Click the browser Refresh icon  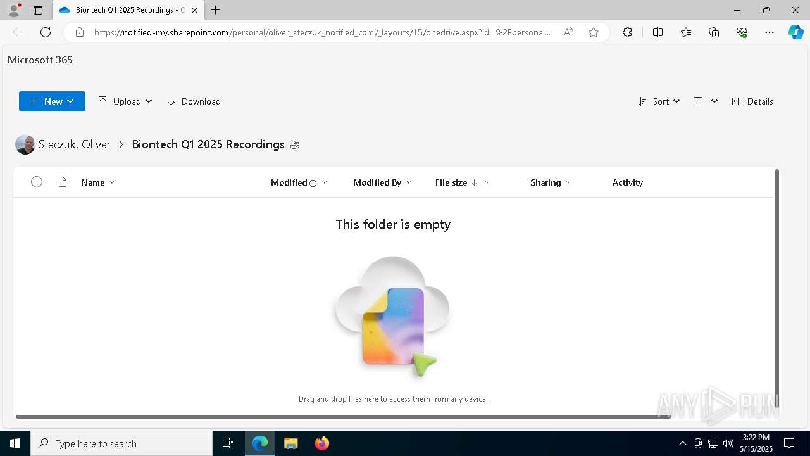[x=46, y=32]
